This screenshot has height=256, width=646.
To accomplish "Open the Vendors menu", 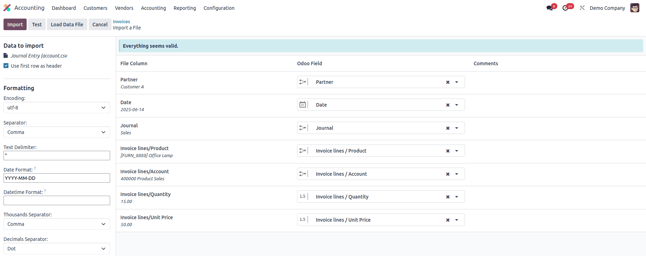I will tap(124, 8).
